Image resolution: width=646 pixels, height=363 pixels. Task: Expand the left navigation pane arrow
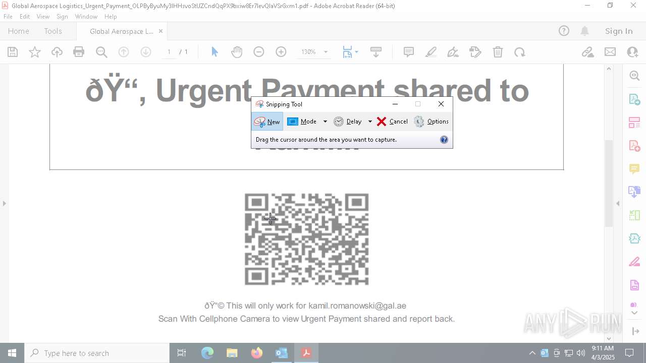[4, 204]
